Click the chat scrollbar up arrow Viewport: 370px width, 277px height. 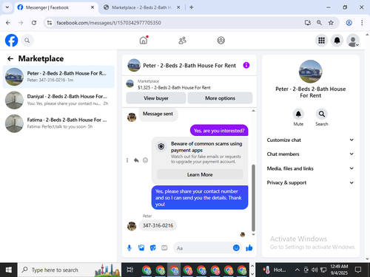pos(253,111)
